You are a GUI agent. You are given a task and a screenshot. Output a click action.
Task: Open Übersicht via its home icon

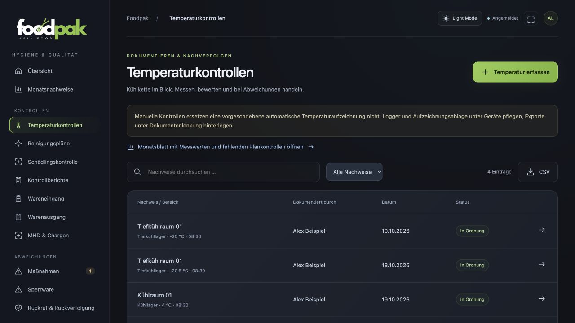tap(18, 71)
